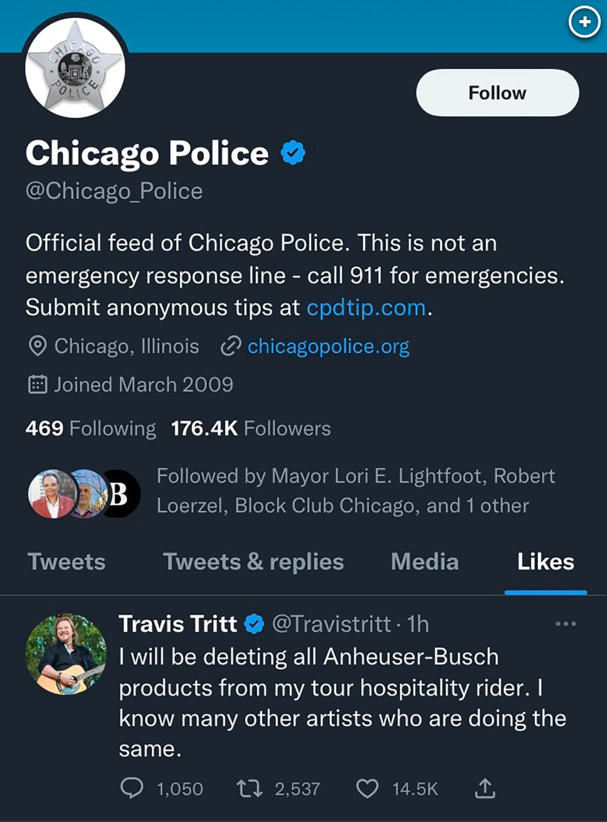This screenshot has width=607, height=822.
Task: Visit chicagopolice.org website link
Action: click(329, 346)
